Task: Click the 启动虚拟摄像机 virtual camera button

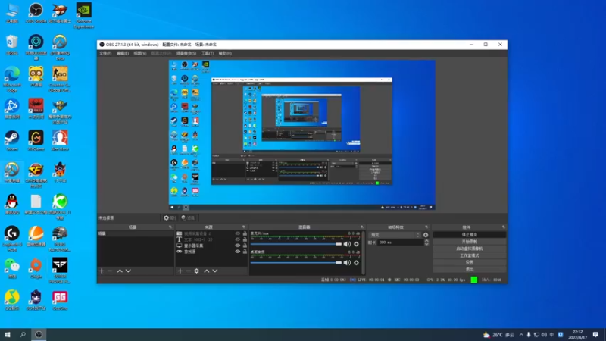Action: [470, 249]
